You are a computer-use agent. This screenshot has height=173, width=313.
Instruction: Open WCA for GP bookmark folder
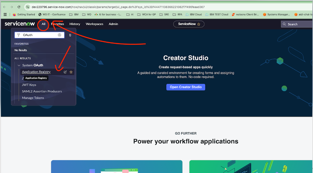pyautogui.click(x=146, y=15)
